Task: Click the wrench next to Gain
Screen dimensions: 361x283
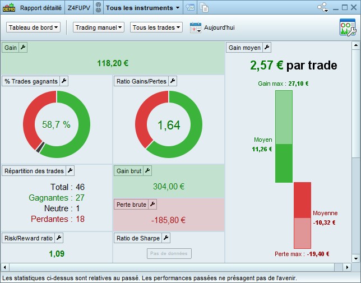Action: point(23,48)
